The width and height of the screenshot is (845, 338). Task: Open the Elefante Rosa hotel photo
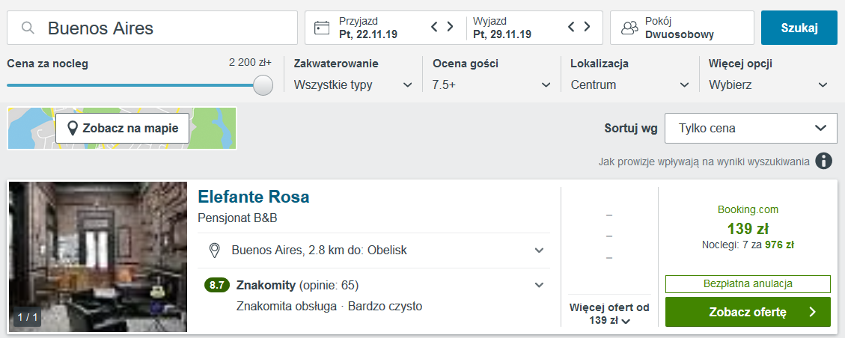[x=98, y=256]
